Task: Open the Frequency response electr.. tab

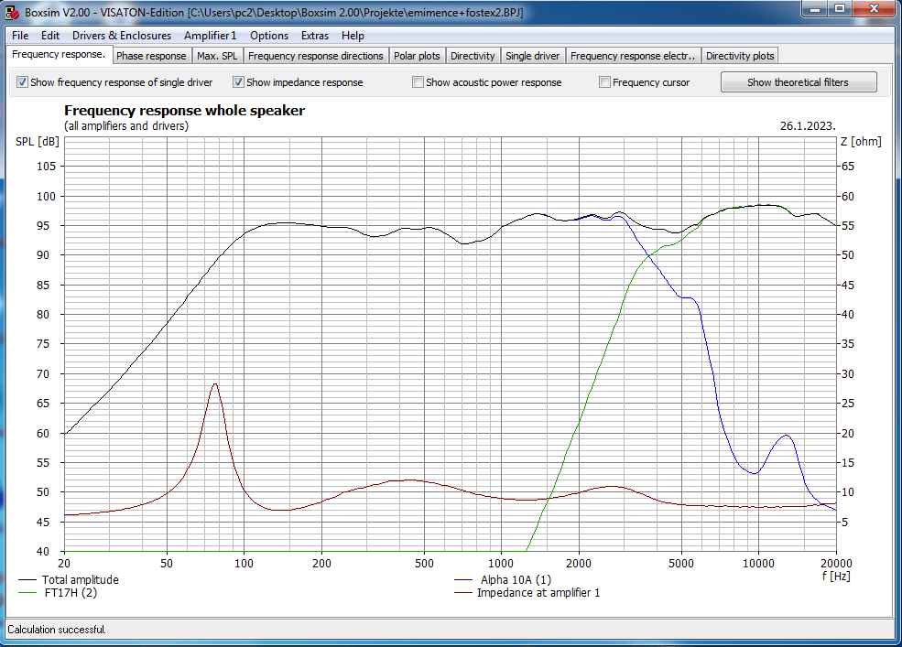Action: point(633,56)
